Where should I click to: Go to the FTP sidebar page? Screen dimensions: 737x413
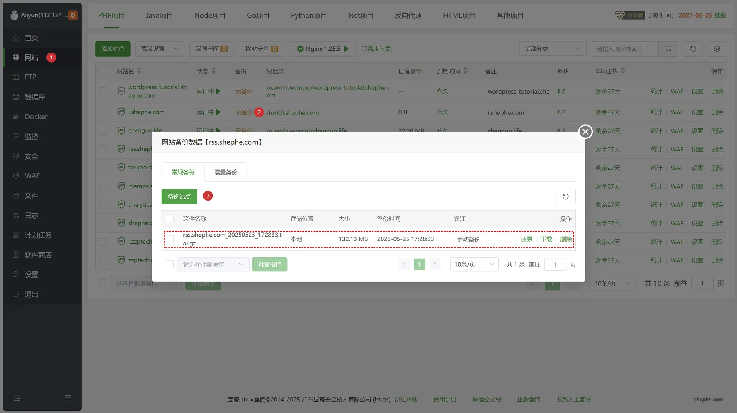30,77
